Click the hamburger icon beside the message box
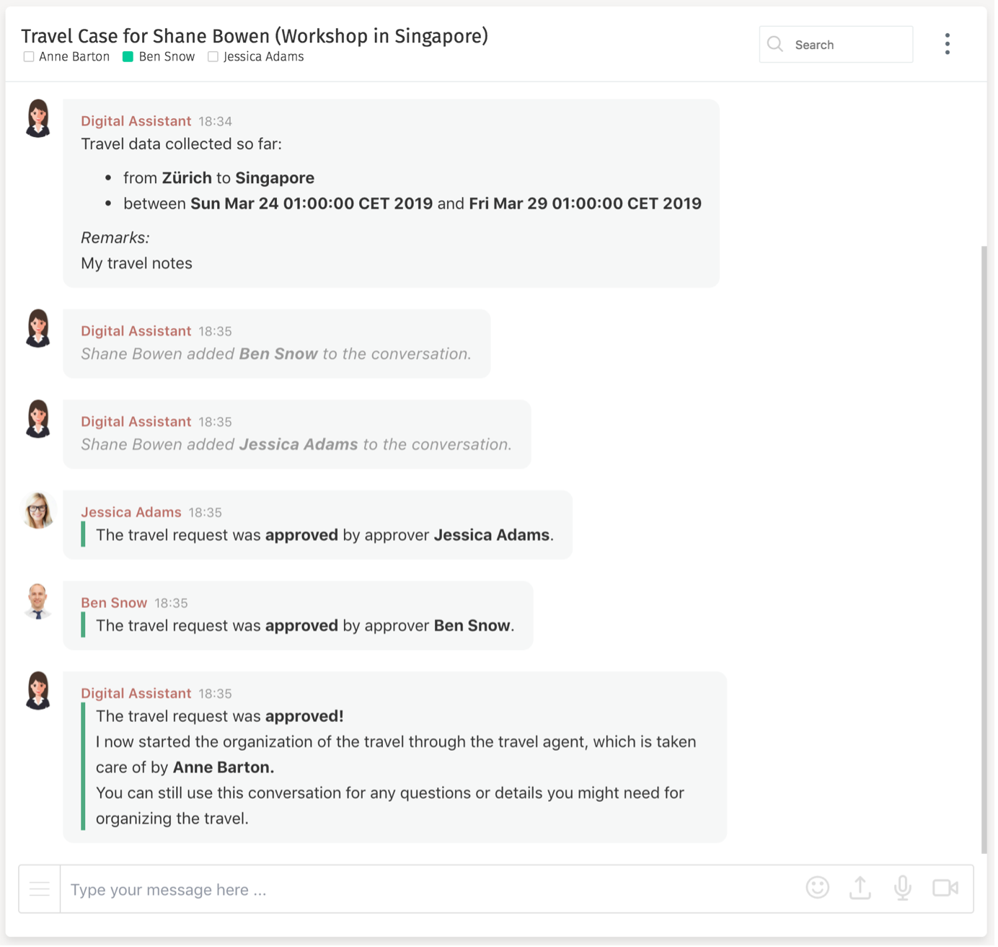The width and height of the screenshot is (998, 947). pos(40,889)
